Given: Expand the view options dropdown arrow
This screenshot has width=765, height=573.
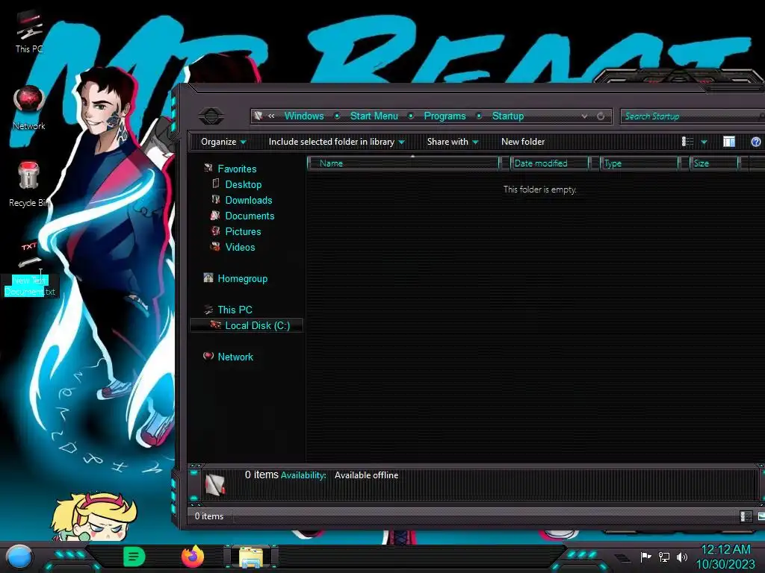Looking at the screenshot, I should point(704,142).
